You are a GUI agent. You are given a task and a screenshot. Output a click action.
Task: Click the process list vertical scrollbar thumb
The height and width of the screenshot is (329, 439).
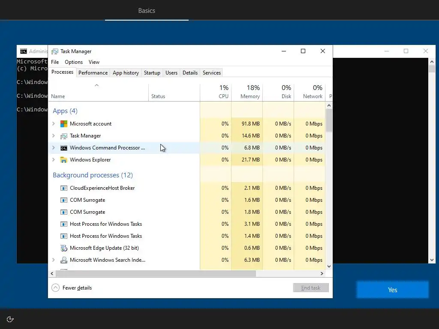(x=329, y=120)
